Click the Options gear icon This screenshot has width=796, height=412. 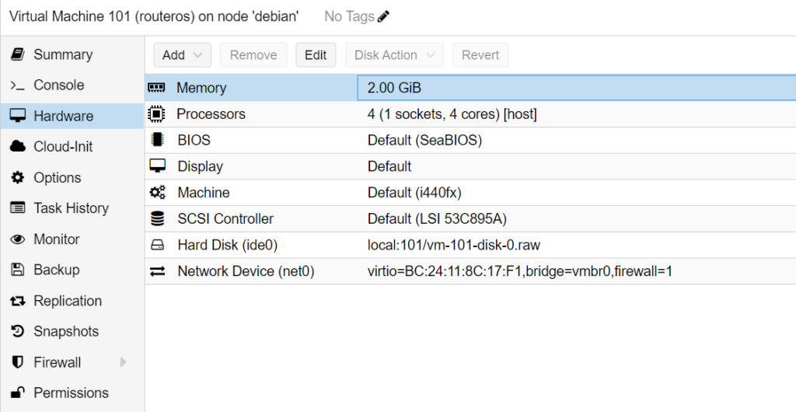click(x=17, y=177)
